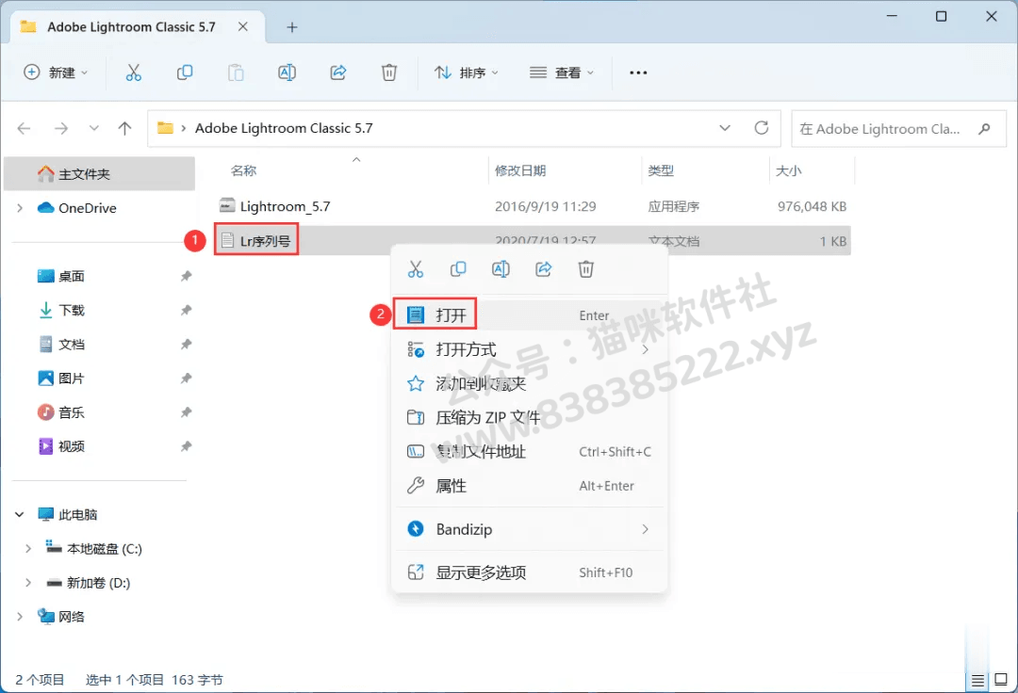Unpin Pictures pin icon in sidebar
This screenshot has width=1018, height=693.
[187, 378]
